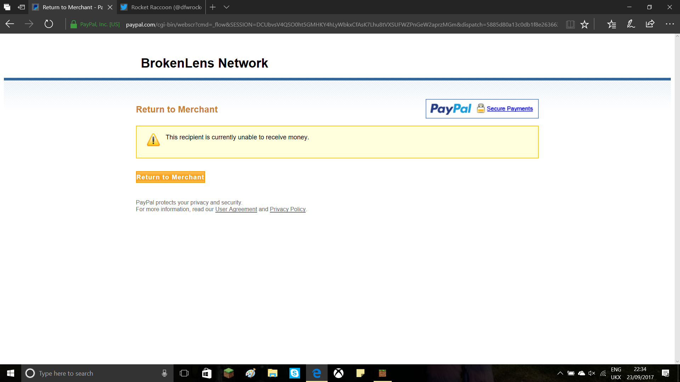
Task: Open Skype from the taskbar
Action: coord(295,373)
